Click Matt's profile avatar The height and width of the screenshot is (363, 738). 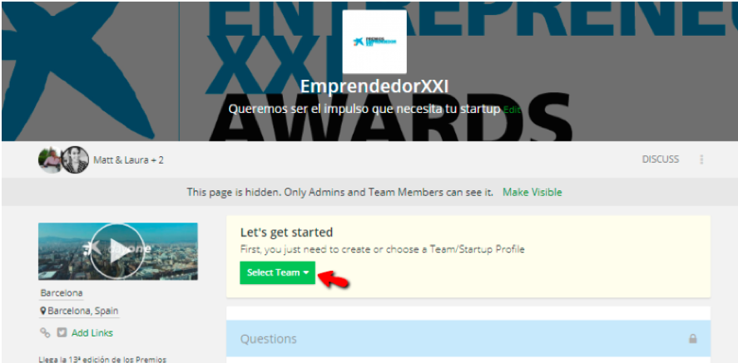coord(49,159)
